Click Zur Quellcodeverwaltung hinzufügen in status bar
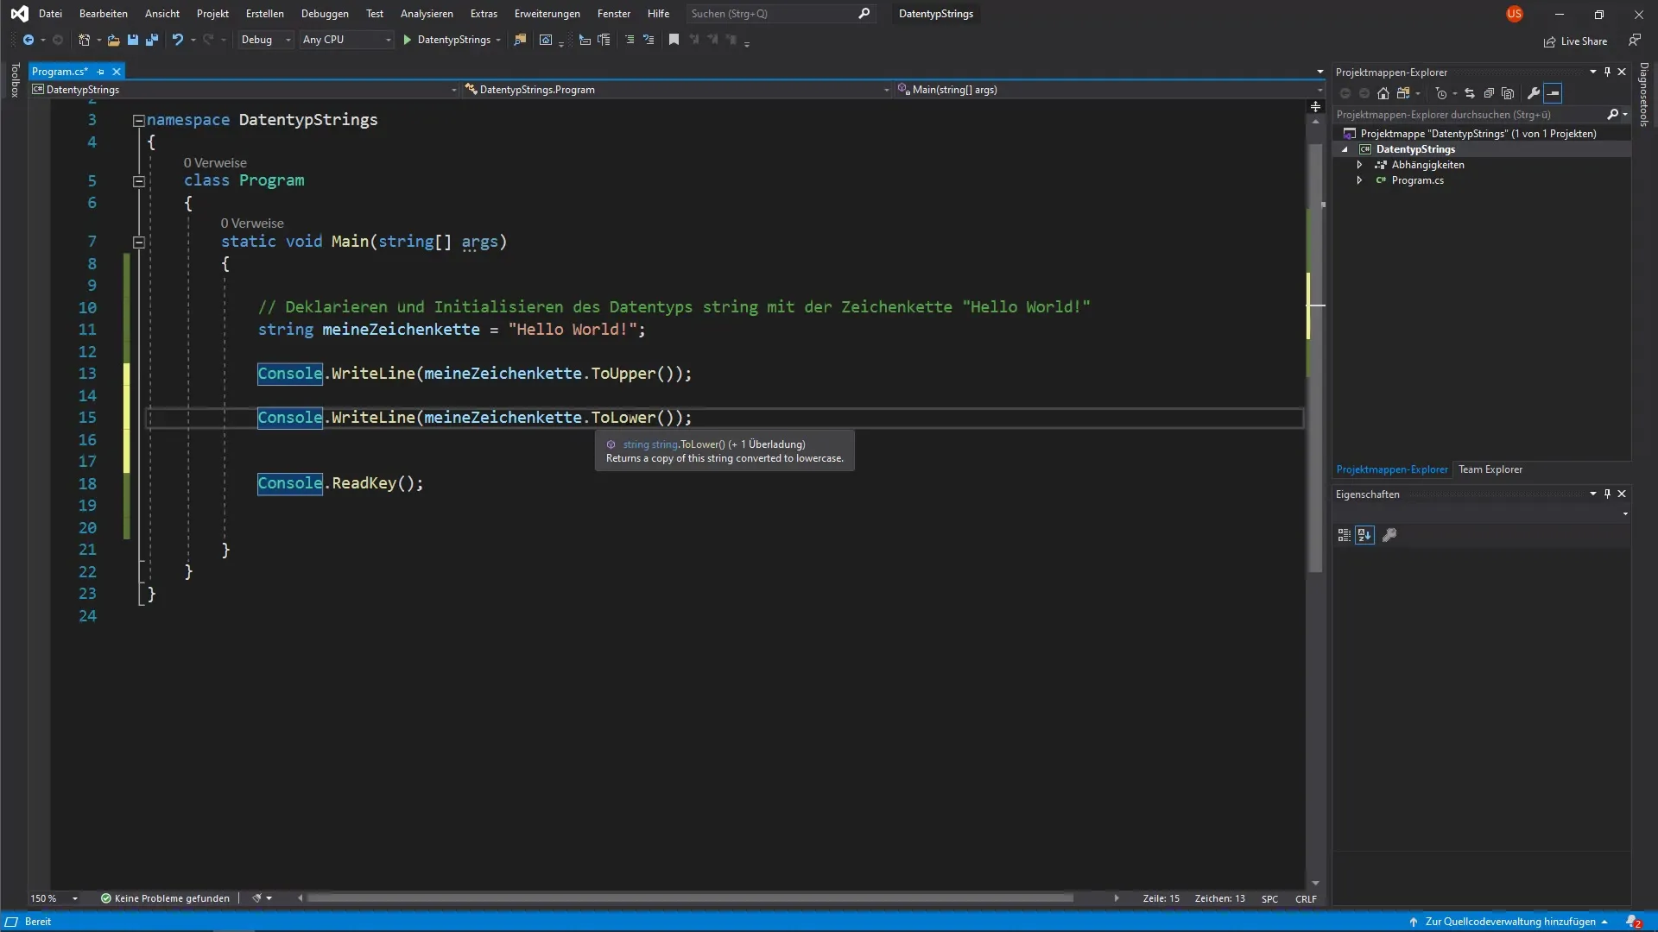1658x932 pixels. tap(1509, 922)
